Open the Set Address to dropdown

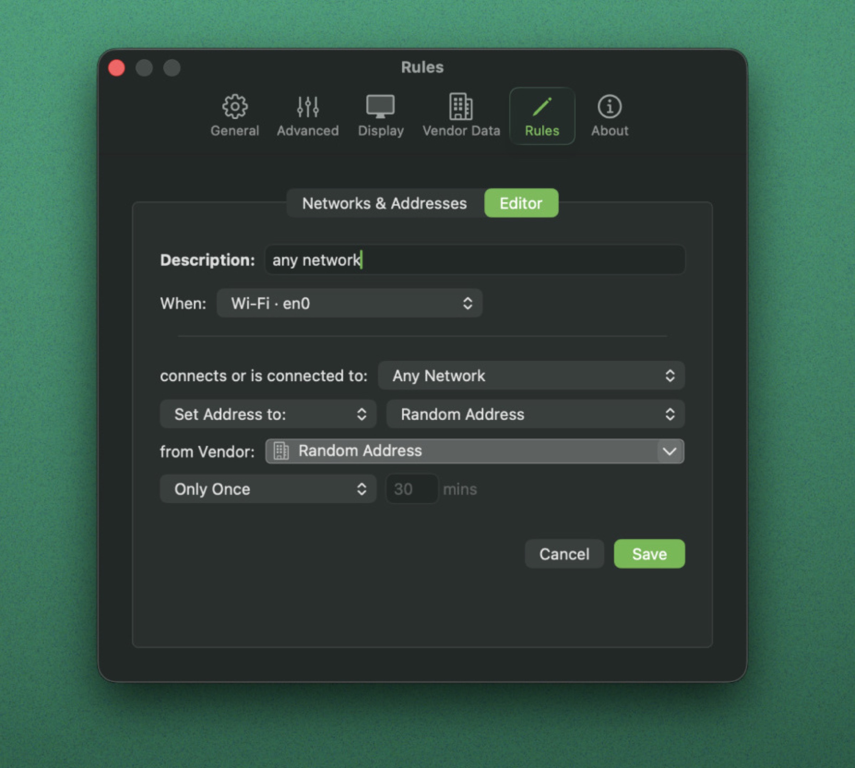(x=268, y=414)
